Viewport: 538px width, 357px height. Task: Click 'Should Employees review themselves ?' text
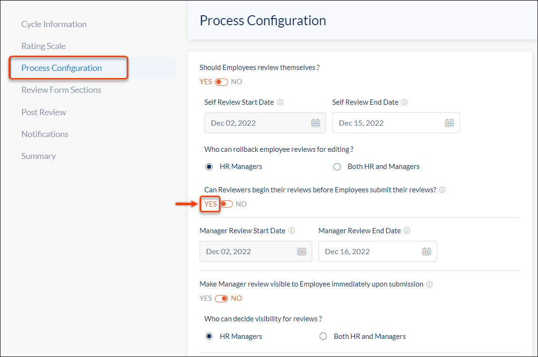(x=259, y=68)
